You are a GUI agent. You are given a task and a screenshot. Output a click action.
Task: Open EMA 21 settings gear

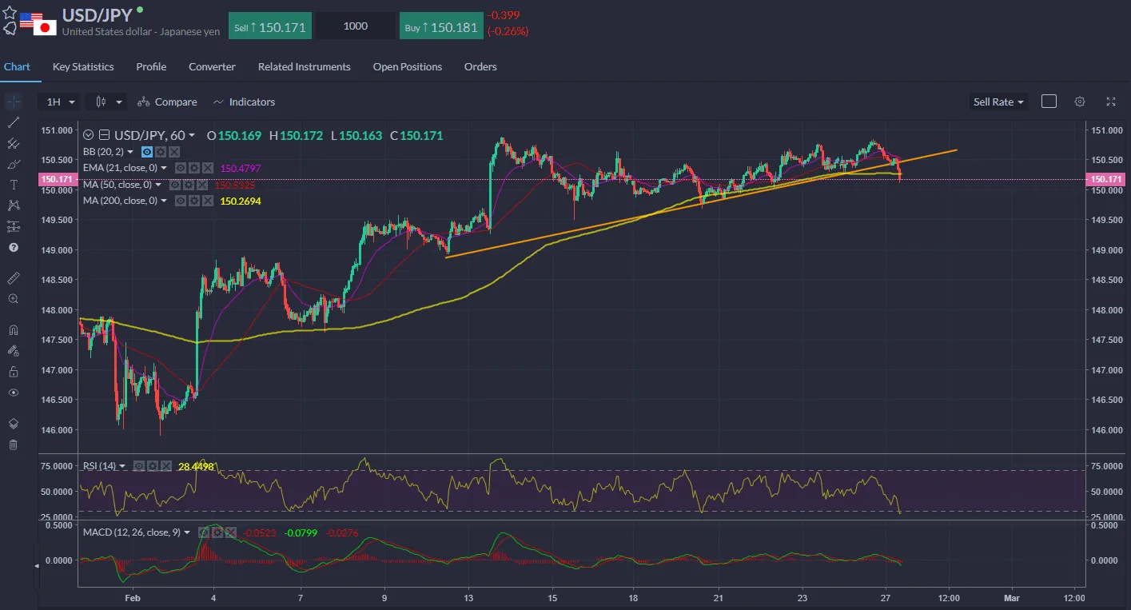[x=194, y=168]
